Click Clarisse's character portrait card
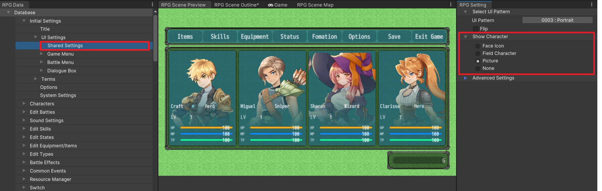This screenshot has width=602, height=191. 412,99
